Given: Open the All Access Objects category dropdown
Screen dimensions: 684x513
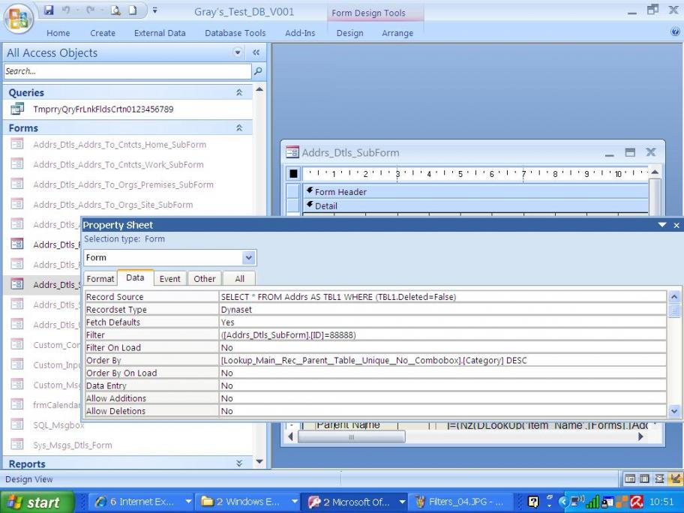Looking at the screenshot, I should pos(239,53).
